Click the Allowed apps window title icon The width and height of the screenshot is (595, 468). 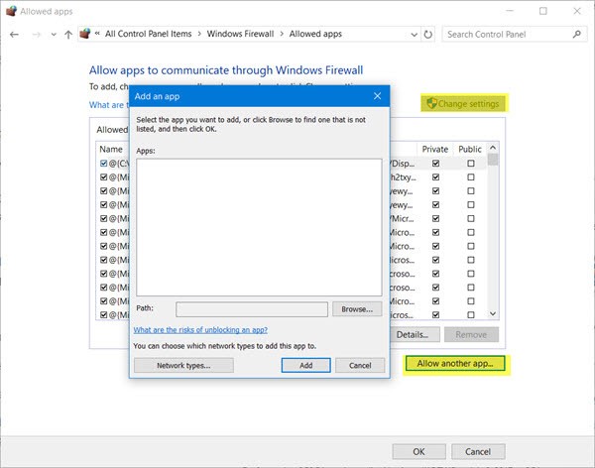[x=11, y=11]
